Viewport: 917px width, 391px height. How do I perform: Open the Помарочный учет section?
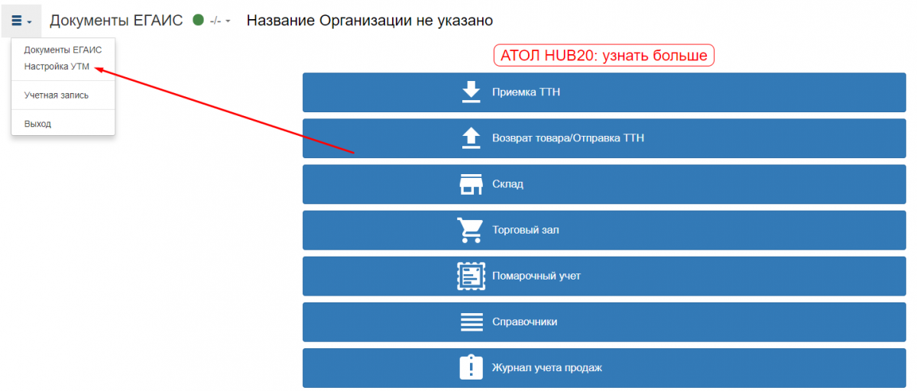[x=606, y=276]
